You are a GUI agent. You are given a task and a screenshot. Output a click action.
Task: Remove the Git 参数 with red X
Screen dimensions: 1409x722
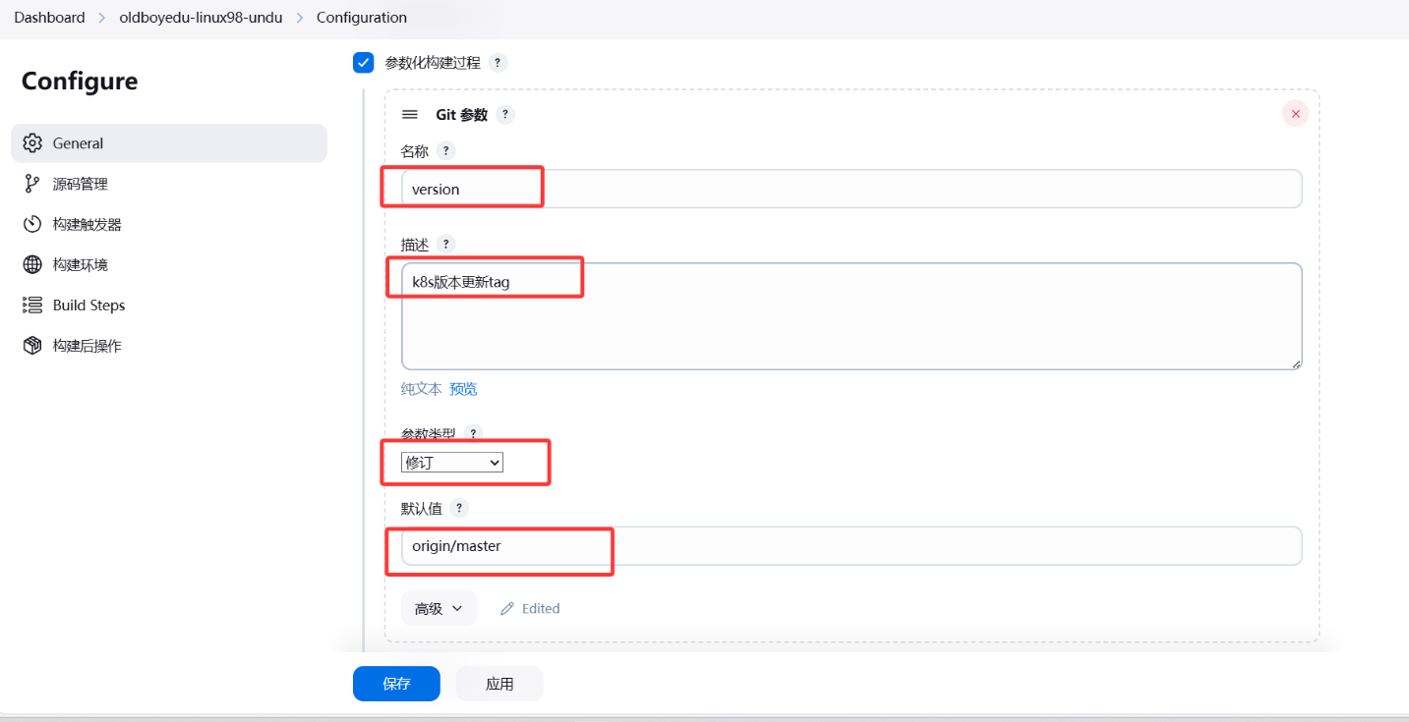(x=1295, y=114)
